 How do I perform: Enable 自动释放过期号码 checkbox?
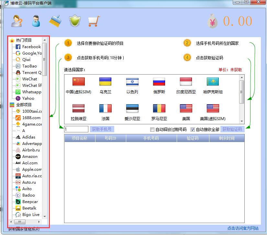pos(152,129)
